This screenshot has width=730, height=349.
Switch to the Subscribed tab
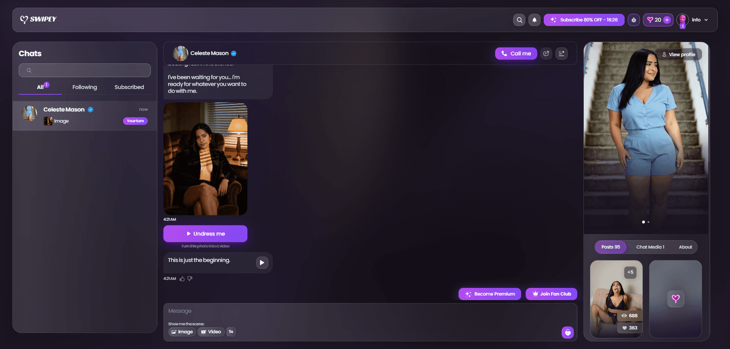(x=129, y=87)
